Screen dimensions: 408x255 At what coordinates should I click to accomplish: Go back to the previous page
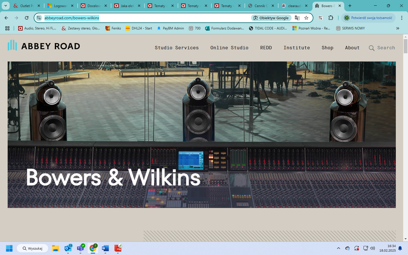coord(6,18)
